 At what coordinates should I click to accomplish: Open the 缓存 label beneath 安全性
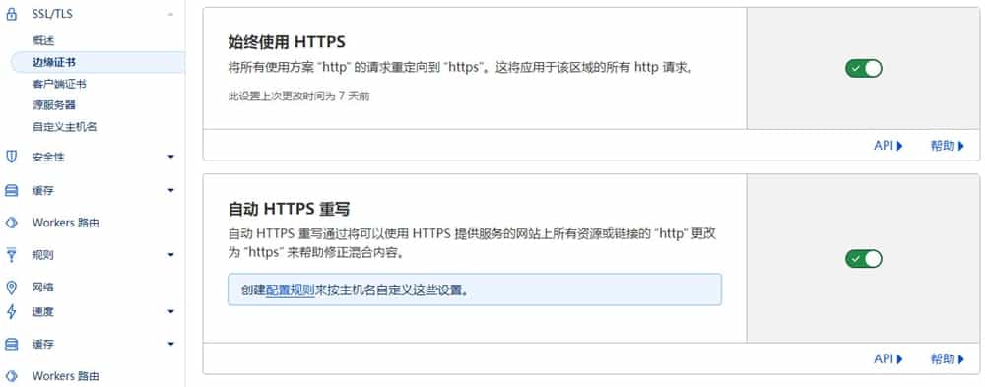tap(42, 190)
